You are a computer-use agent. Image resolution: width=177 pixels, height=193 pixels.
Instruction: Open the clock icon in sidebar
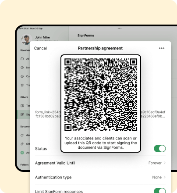(22, 68)
